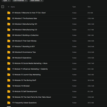107x107 pixels.
Task: Toggle Name column sort arrow
Action: point(9,7)
